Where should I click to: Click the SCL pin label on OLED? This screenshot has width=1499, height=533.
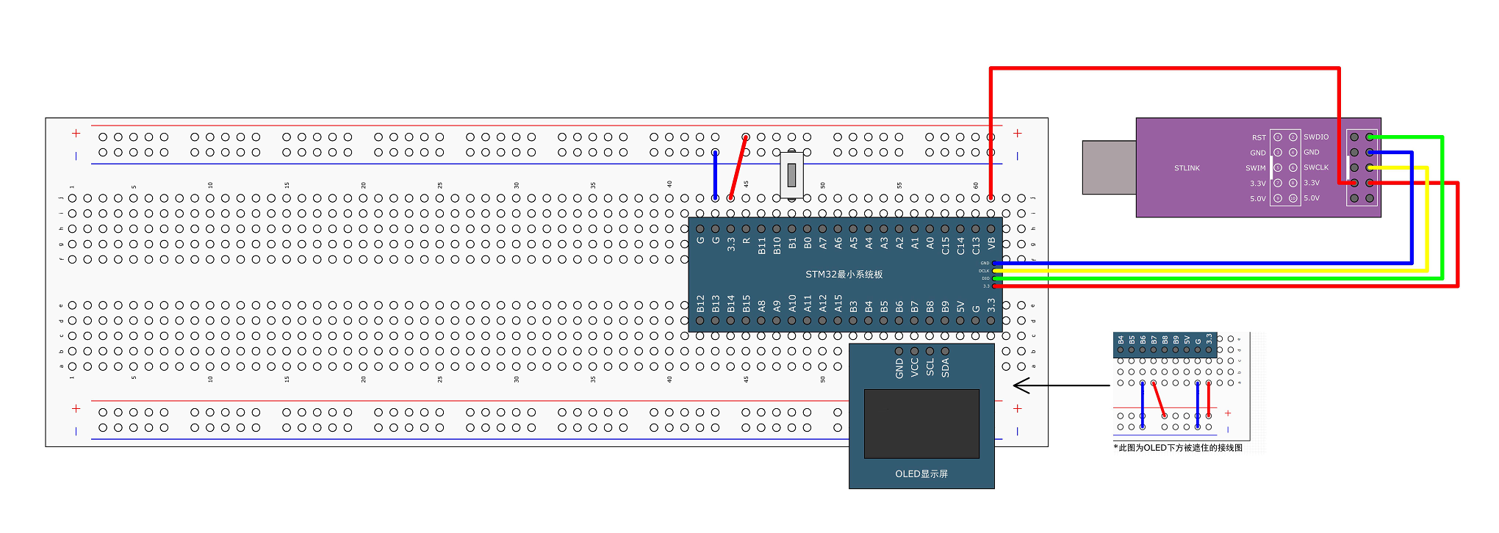tap(930, 367)
